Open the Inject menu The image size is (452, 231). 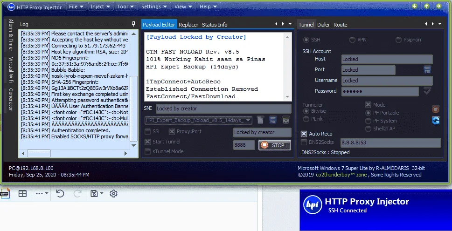click(x=100, y=7)
